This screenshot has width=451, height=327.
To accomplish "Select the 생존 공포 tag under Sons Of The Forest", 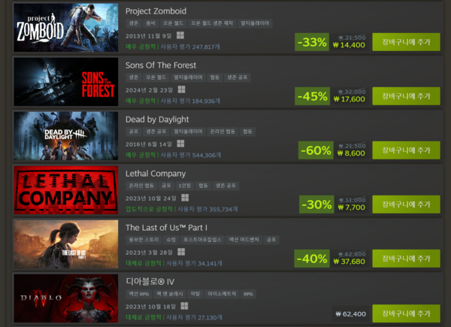I will [x=238, y=77].
